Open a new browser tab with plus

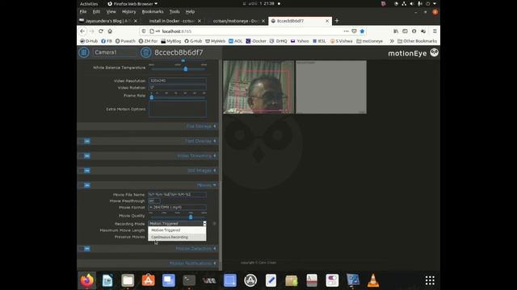point(337,21)
